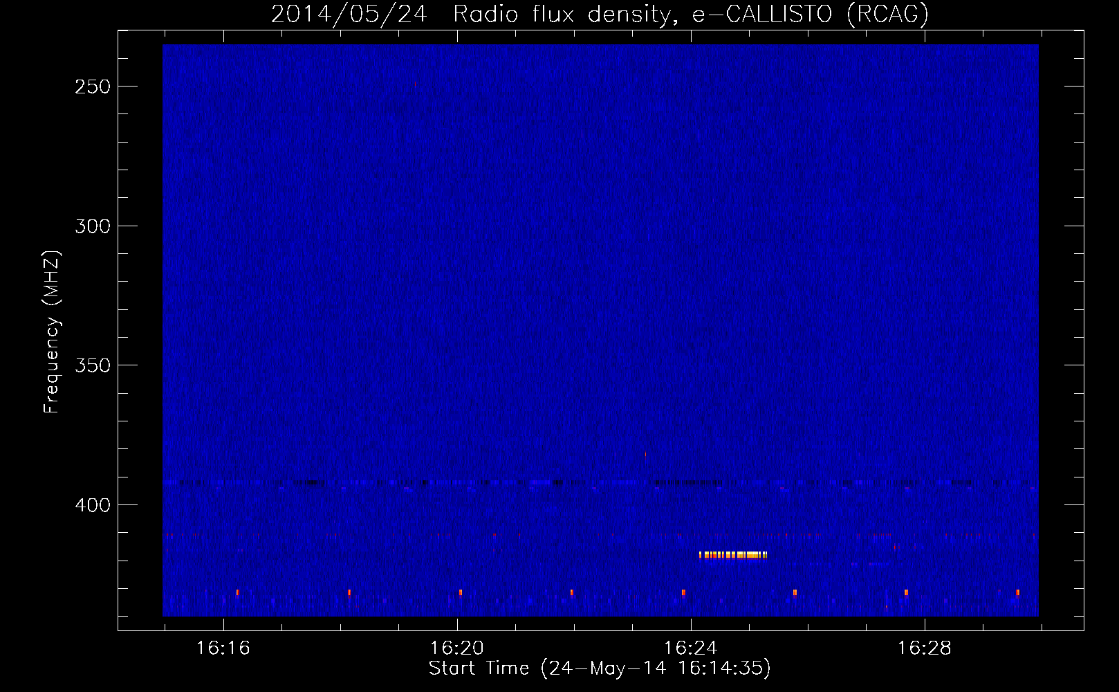Click the 300 frequency tick label
The image size is (1119, 692).
[93, 226]
